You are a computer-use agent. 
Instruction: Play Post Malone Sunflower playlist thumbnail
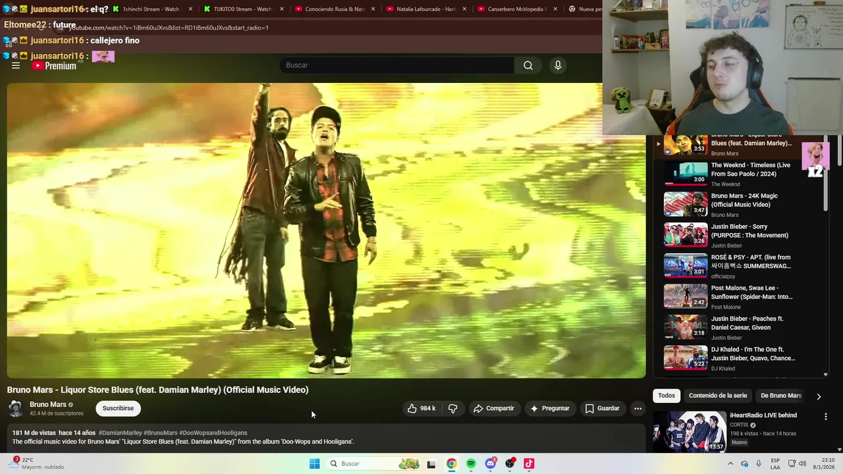pos(686,296)
